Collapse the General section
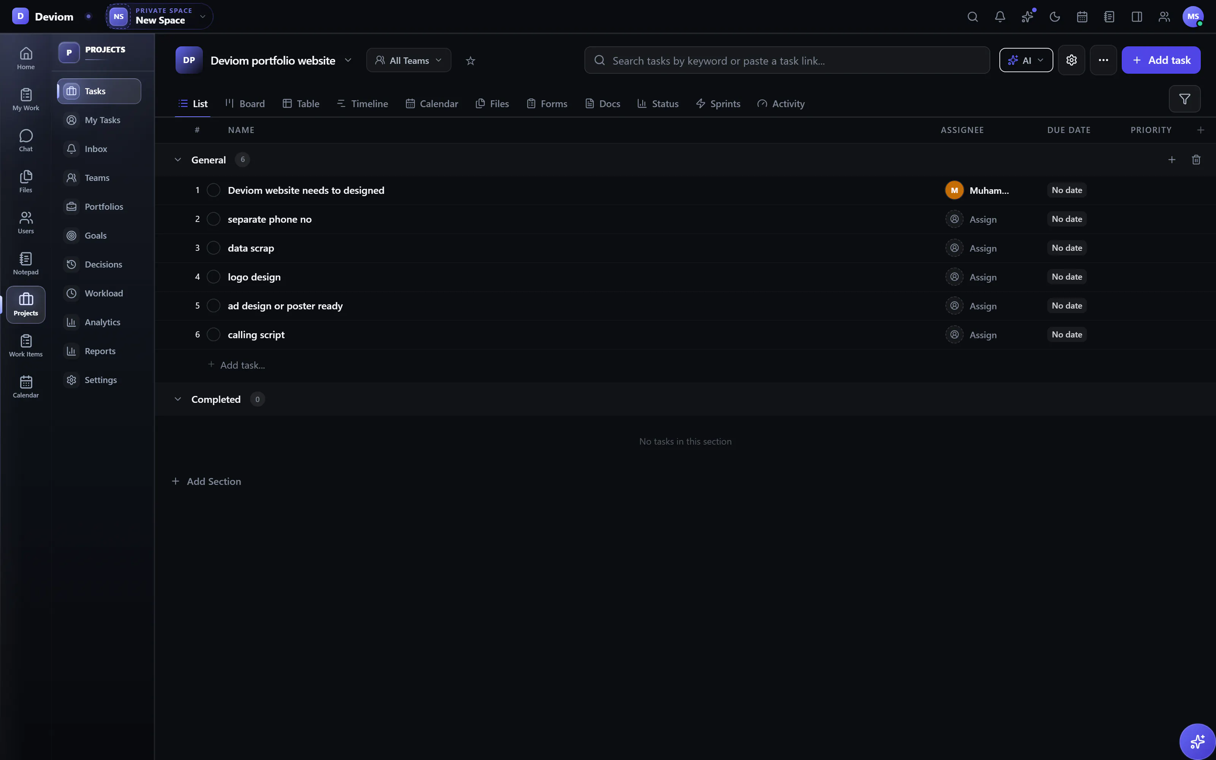Screen dimensions: 1216x760 [x=177, y=159]
